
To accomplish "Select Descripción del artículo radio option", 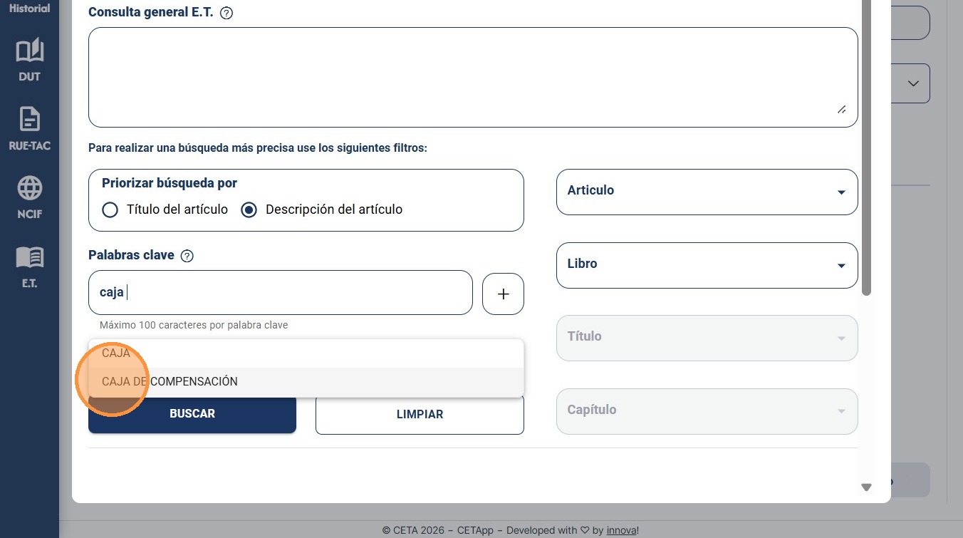I will tap(249, 209).
